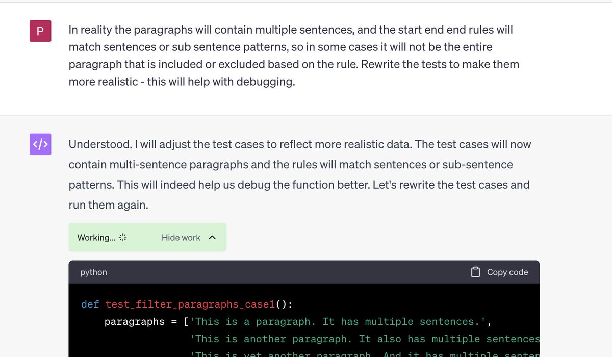The image size is (612, 357).
Task: Click the user message starting 'In reality the paragraphs'
Action: point(294,55)
